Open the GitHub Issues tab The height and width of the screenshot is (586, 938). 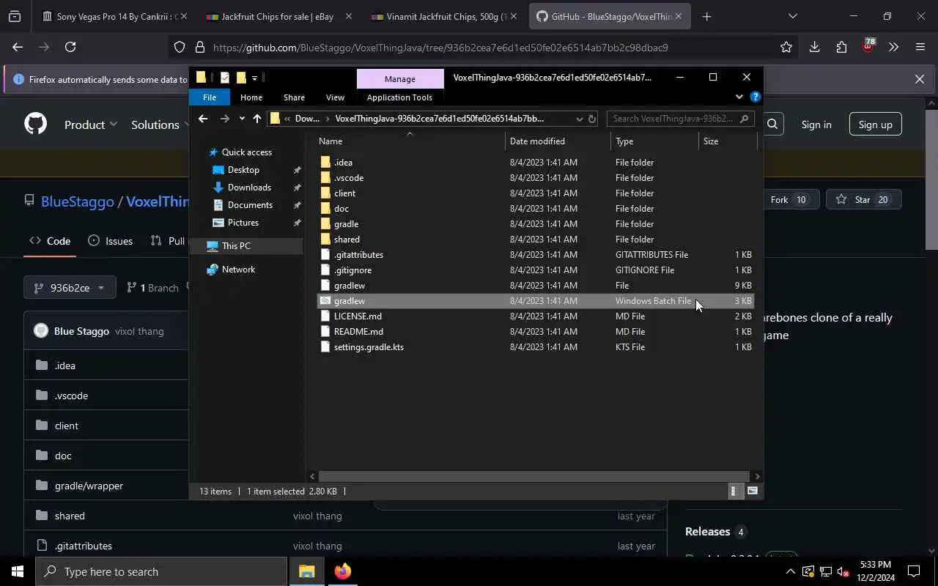[110, 240]
